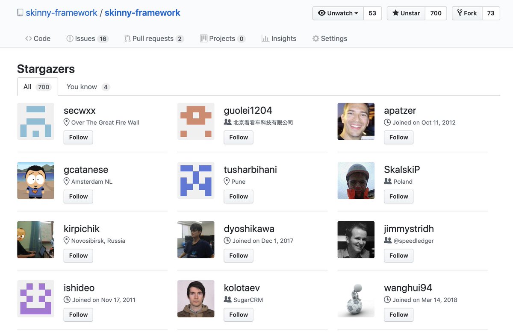Image resolution: width=513 pixels, height=332 pixels.
Task: Select the All stargazers tab
Action: 38,87
